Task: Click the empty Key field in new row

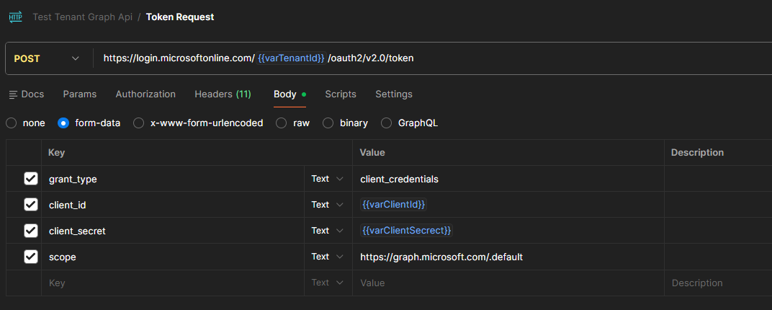Action: click(x=173, y=283)
